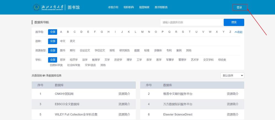Open the 组织机构 menu item
Viewport: 275px width, 120px height.
[x=129, y=7]
